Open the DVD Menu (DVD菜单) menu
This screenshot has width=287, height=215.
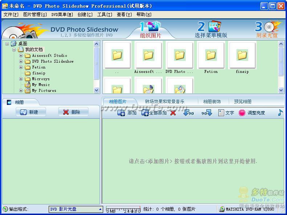click(x=62, y=15)
